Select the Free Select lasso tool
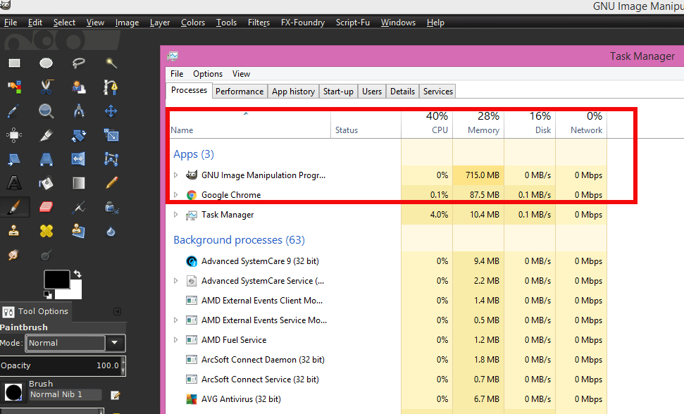Viewport: 684px width, 414px height. click(x=79, y=63)
